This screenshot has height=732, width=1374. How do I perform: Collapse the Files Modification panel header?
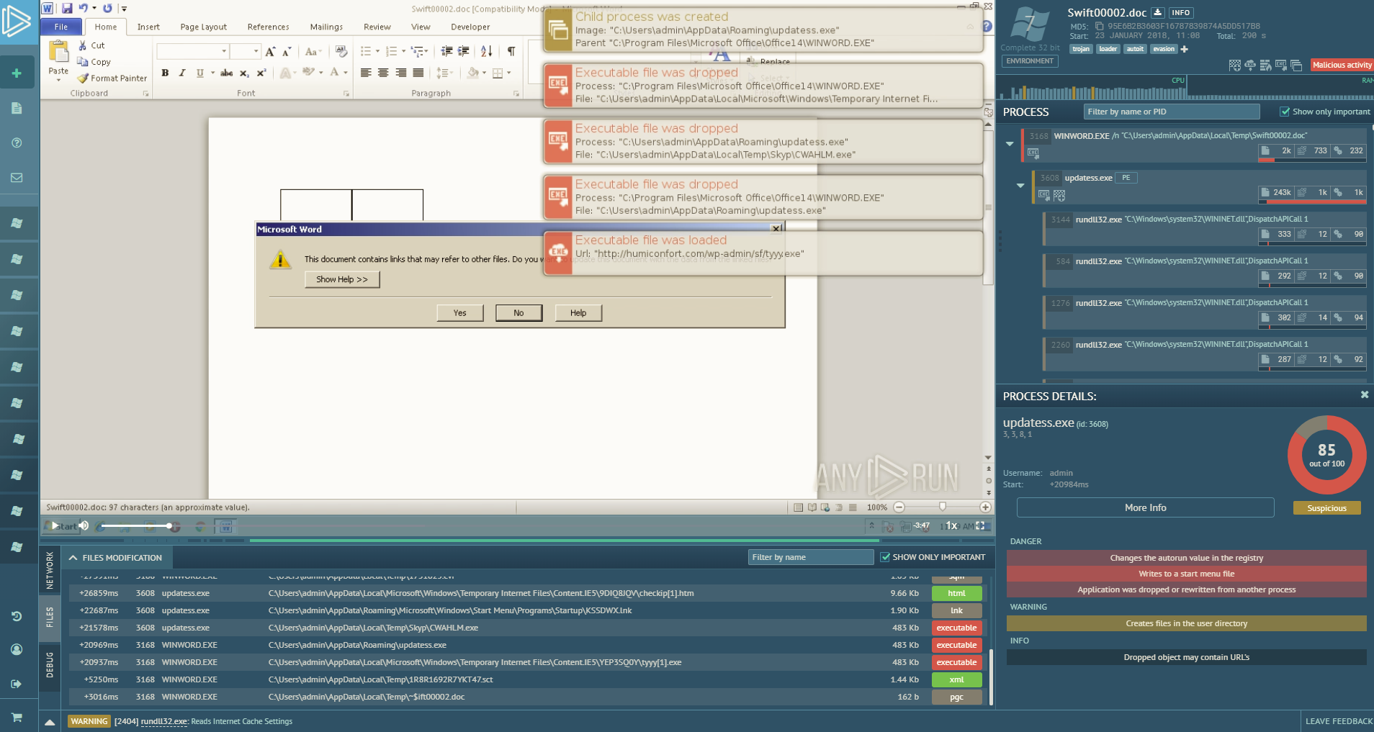point(73,558)
